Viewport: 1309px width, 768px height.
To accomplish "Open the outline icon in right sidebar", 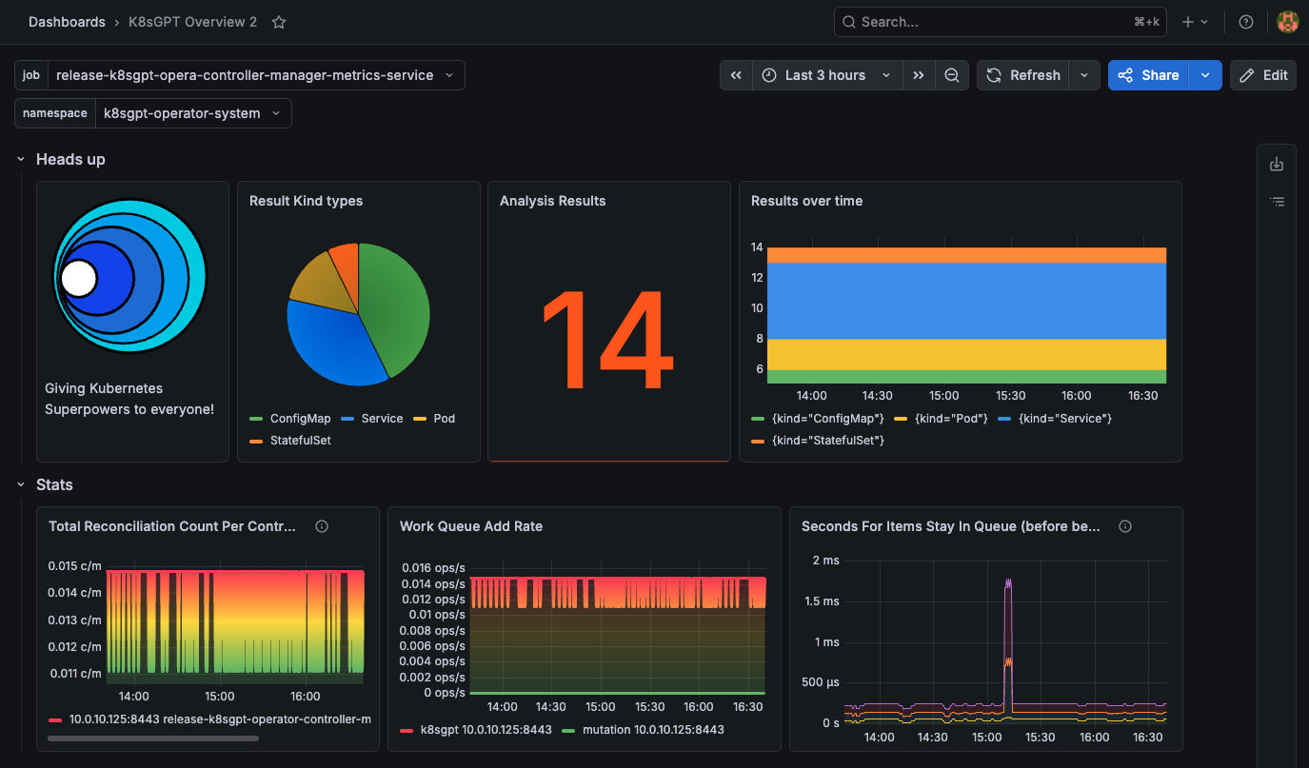I will click(1277, 202).
